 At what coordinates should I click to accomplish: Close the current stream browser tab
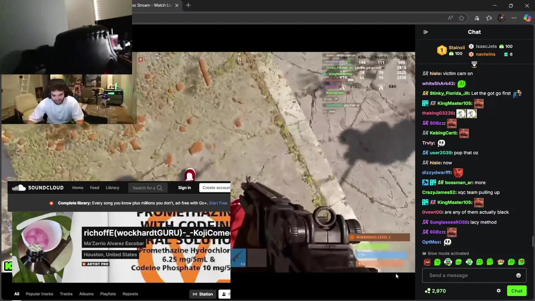[x=176, y=5]
